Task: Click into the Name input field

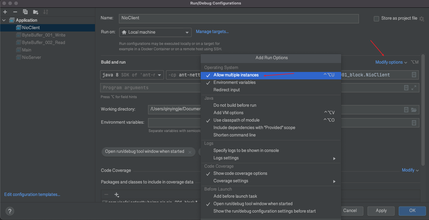Action: click(x=238, y=18)
